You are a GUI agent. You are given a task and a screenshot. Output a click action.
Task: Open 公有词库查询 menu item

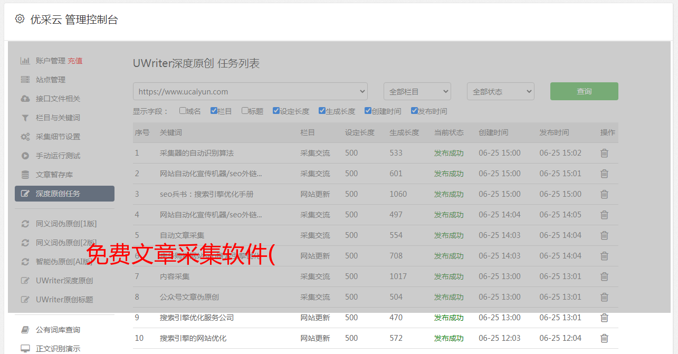click(58, 330)
